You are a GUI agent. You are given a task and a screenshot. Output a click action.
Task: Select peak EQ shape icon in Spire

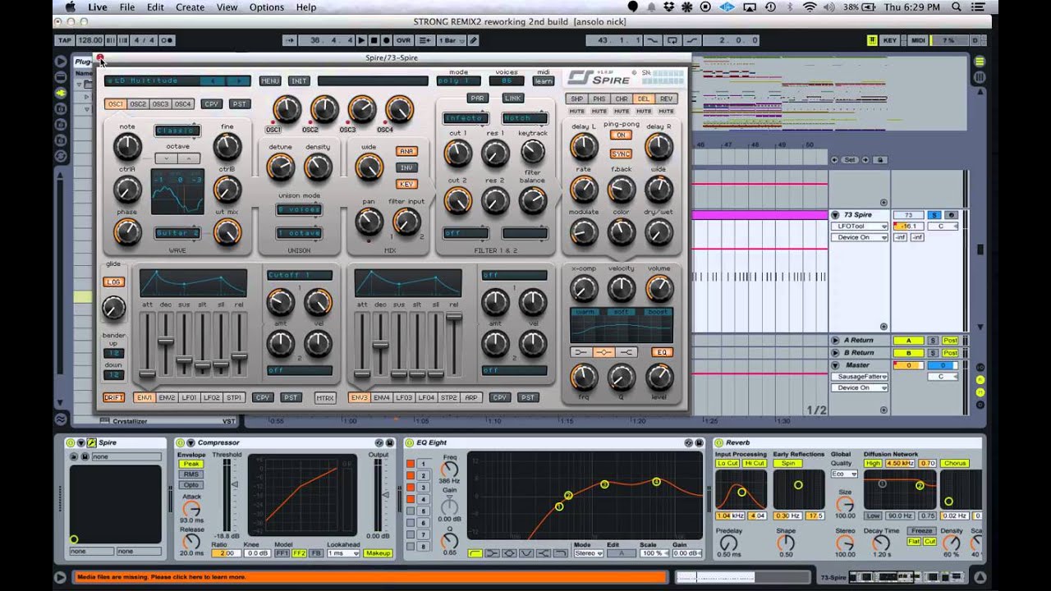(x=604, y=352)
